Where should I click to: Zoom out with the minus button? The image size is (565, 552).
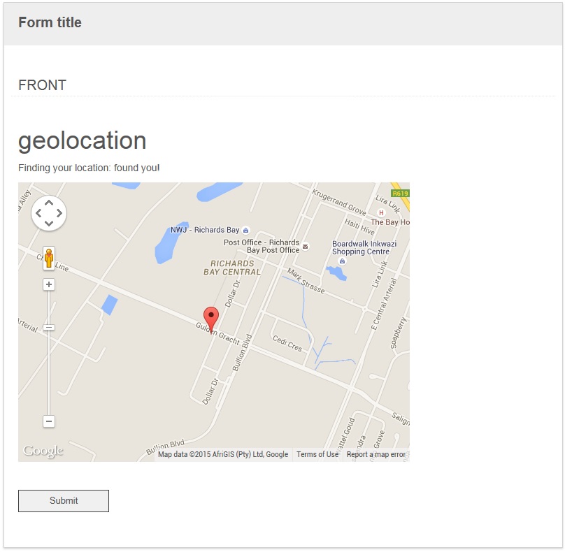49,421
